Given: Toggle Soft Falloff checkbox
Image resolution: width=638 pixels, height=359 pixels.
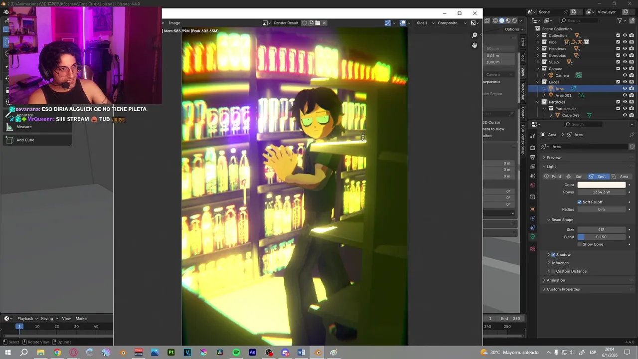Looking at the screenshot, I should 579,202.
